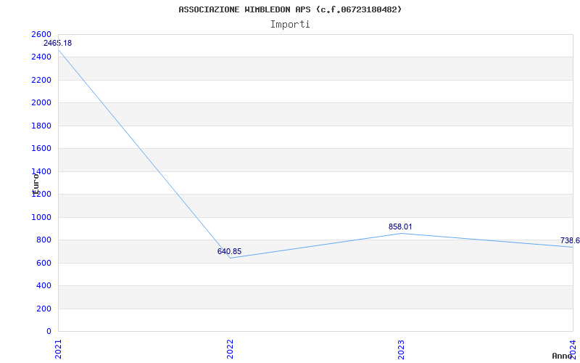Screen dimensions: 580x363
Task: Click the 200 y-axis value
Action: 43,309
